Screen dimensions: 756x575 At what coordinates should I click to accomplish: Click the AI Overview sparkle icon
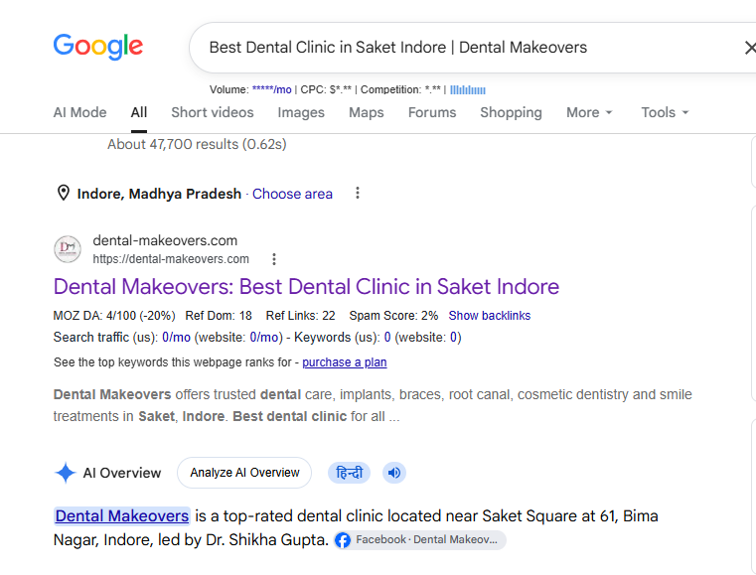tap(66, 473)
